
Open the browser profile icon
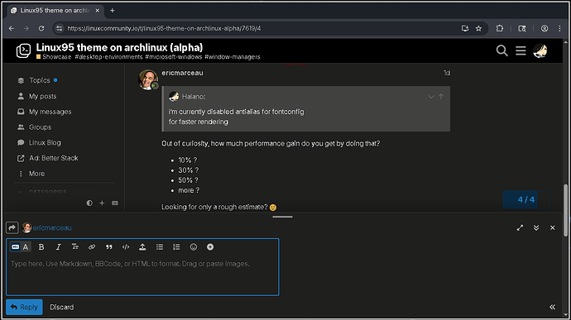[x=545, y=28]
